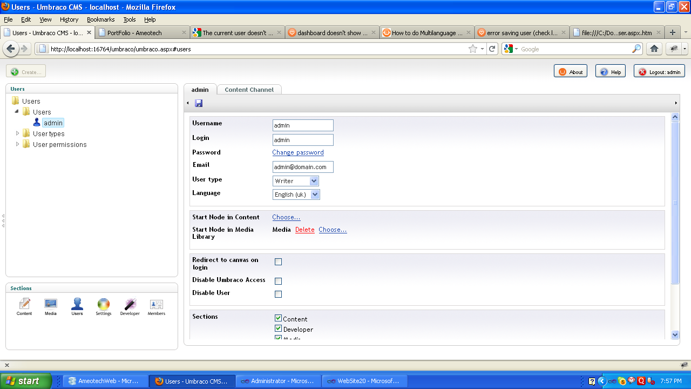Reload the page with the refresh icon

(492, 49)
